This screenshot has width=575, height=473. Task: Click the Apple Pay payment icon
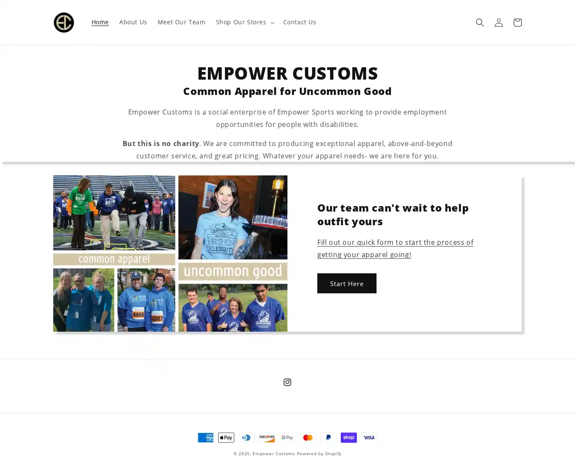pyautogui.click(x=226, y=438)
